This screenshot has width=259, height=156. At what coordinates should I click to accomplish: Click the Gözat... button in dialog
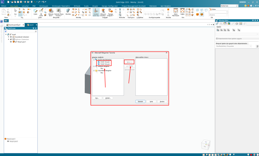pyautogui.click(x=108, y=98)
